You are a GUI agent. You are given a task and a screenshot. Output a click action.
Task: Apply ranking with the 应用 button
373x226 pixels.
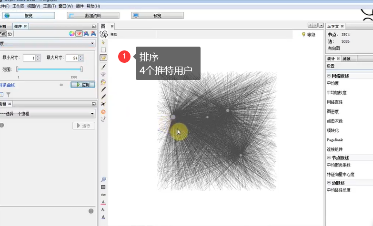click(83, 85)
